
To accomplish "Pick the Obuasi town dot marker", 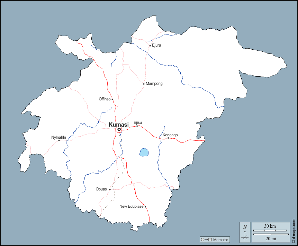I will (x=110, y=189).
